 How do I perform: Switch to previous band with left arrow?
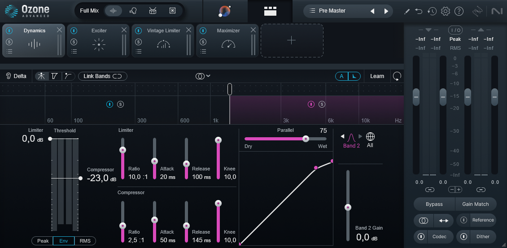coord(342,136)
